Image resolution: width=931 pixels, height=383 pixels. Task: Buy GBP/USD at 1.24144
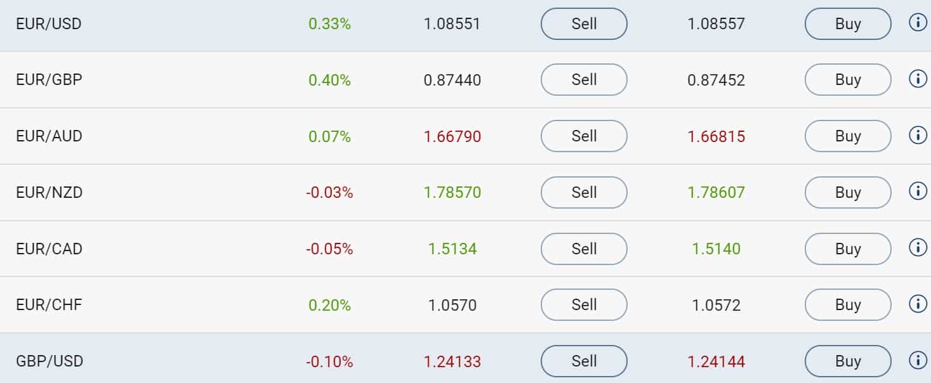coord(848,361)
